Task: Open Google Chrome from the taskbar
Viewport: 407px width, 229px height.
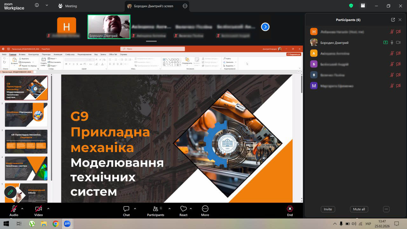Action: point(56,224)
